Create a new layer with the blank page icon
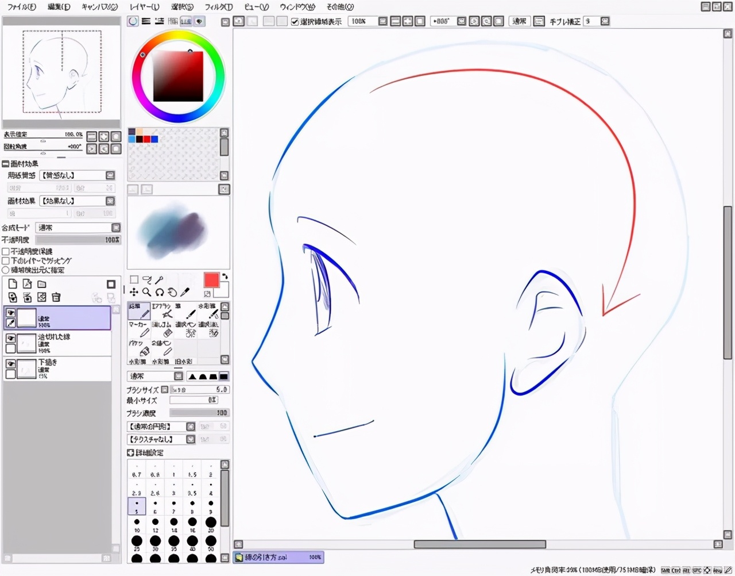This screenshot has width=735, height=576. point(13,284)
